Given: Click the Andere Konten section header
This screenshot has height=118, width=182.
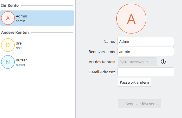Looking at the screenshot, I should [x=15, y=32].
